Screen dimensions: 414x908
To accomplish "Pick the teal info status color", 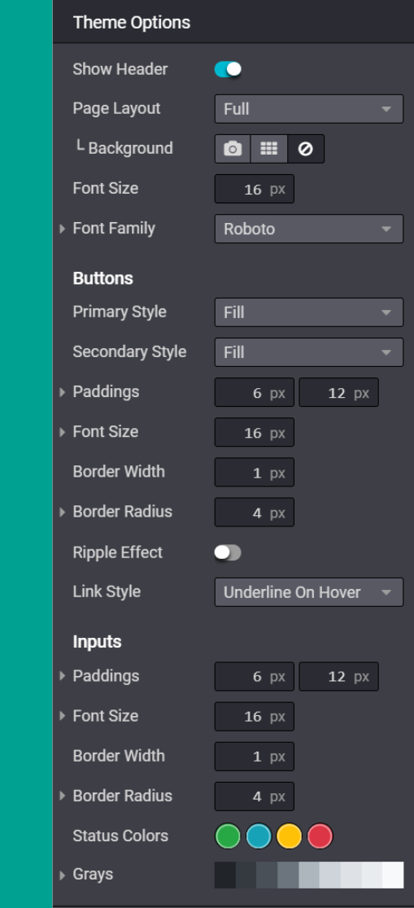I will click(x=259, y=836).
